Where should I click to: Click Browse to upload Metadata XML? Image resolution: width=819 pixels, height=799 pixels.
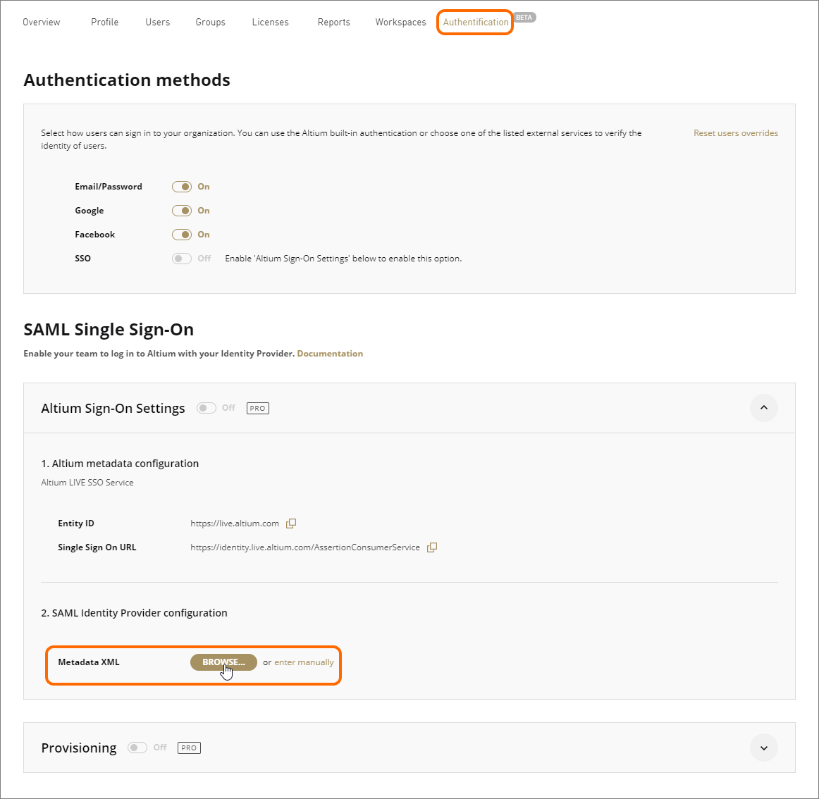click(223, 662)
